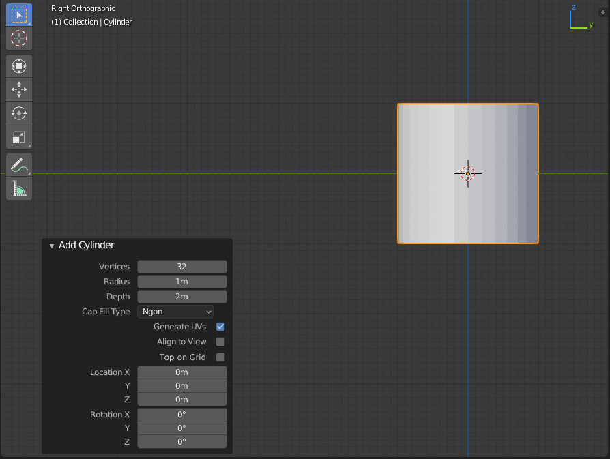This screenshot has height=459, width=610.
Task: Select the Scale tool
Action: 19,137
